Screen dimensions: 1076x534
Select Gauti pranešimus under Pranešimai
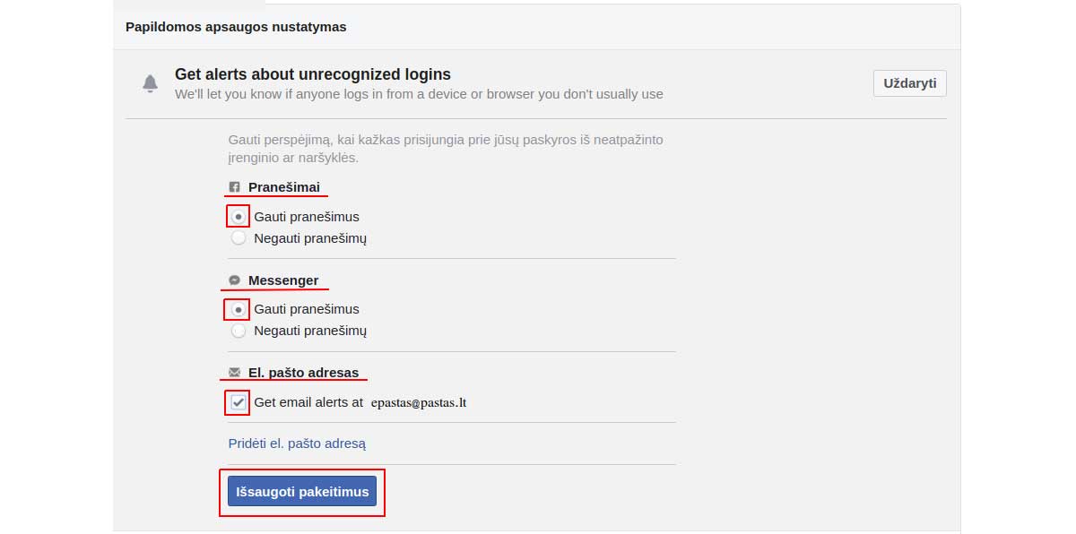239,216
